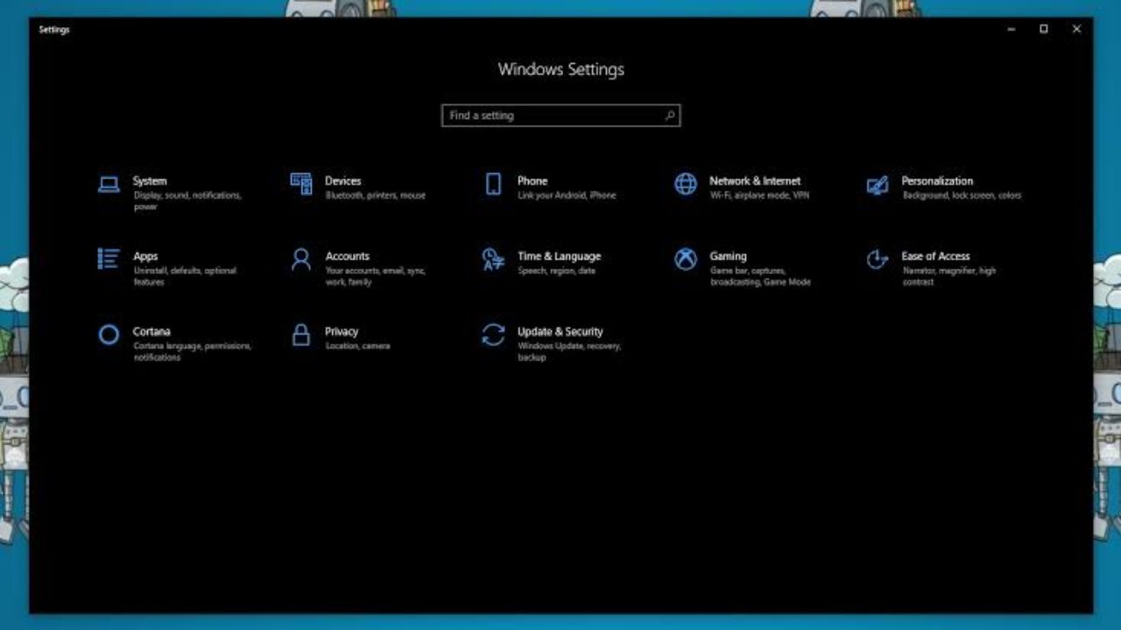Select the Ease of Access icon
The width and height of the screenshot is (1121, 630).
point(877,259)
